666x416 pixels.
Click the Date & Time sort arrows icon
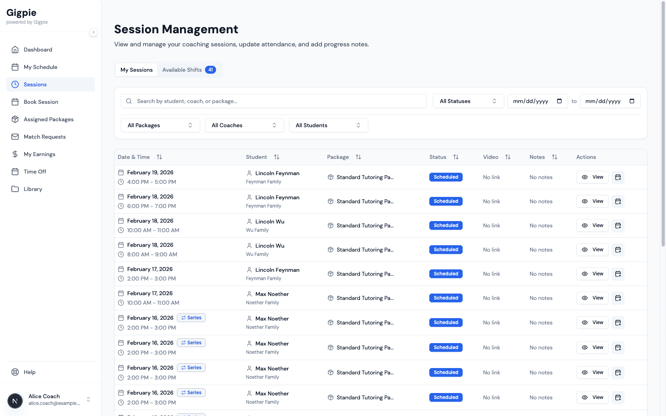159,157
